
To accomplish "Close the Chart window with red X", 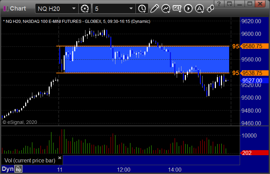I will click(260, 3).
